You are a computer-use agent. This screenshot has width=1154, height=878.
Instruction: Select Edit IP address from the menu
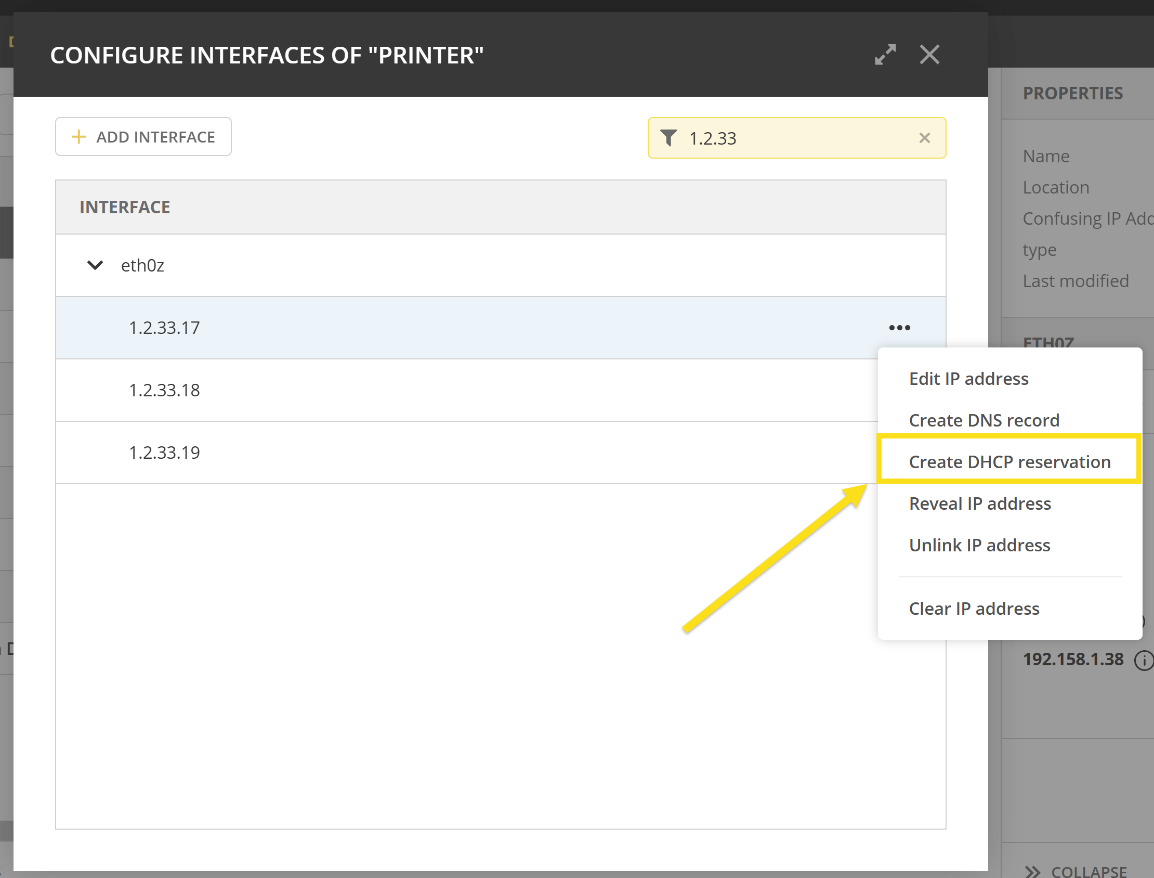point(968,378)
